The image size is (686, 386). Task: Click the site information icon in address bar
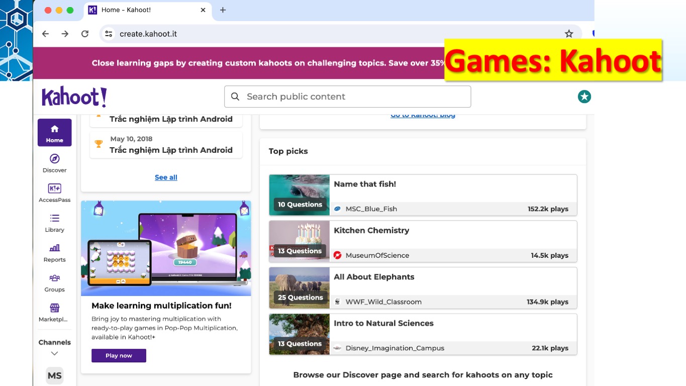point(109,34)
